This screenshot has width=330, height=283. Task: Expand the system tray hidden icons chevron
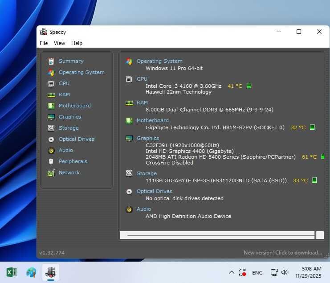[231, 272]
